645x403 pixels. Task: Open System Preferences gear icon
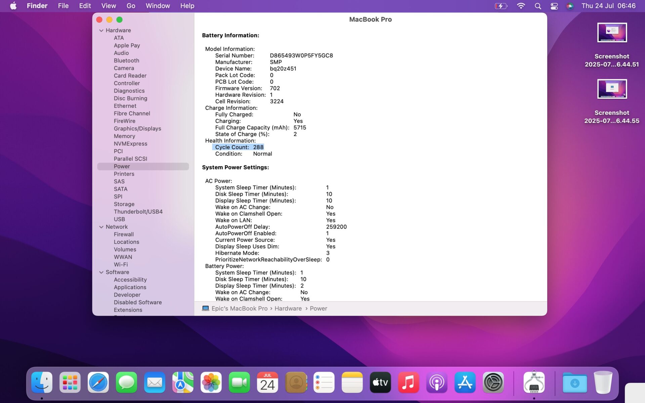493,382
